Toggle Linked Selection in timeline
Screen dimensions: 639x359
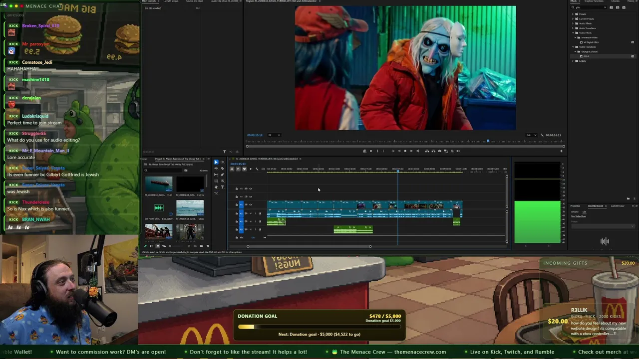pyautogui.click(x=244, y=169)
